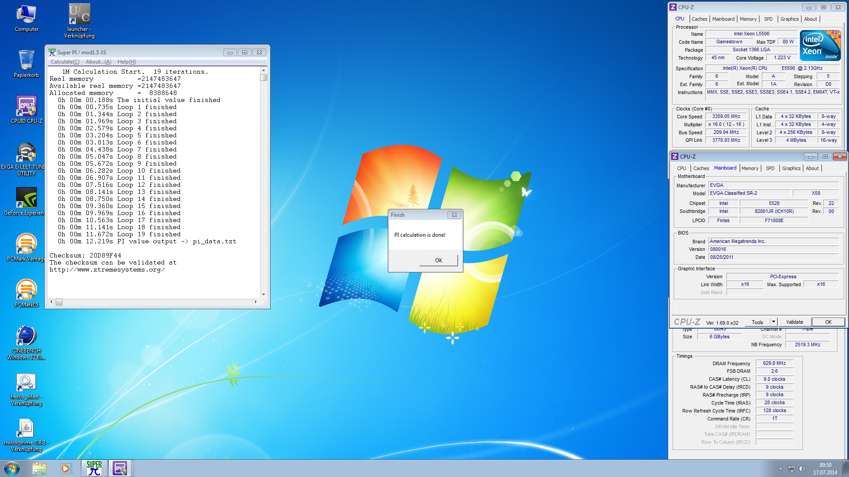This screenshot has width=849, height=477.
Task: Click the Show Desktop strip on taskbar
Action: [845, 468]
